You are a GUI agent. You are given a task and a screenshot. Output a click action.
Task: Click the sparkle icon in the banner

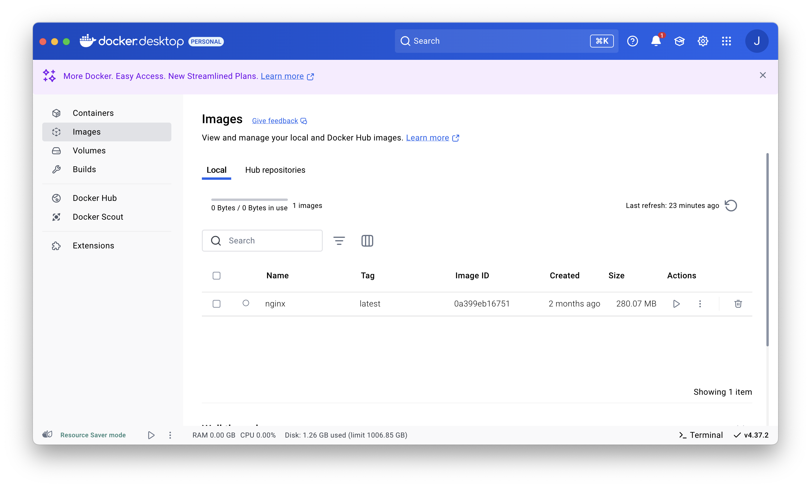click(x=49, y=76)
